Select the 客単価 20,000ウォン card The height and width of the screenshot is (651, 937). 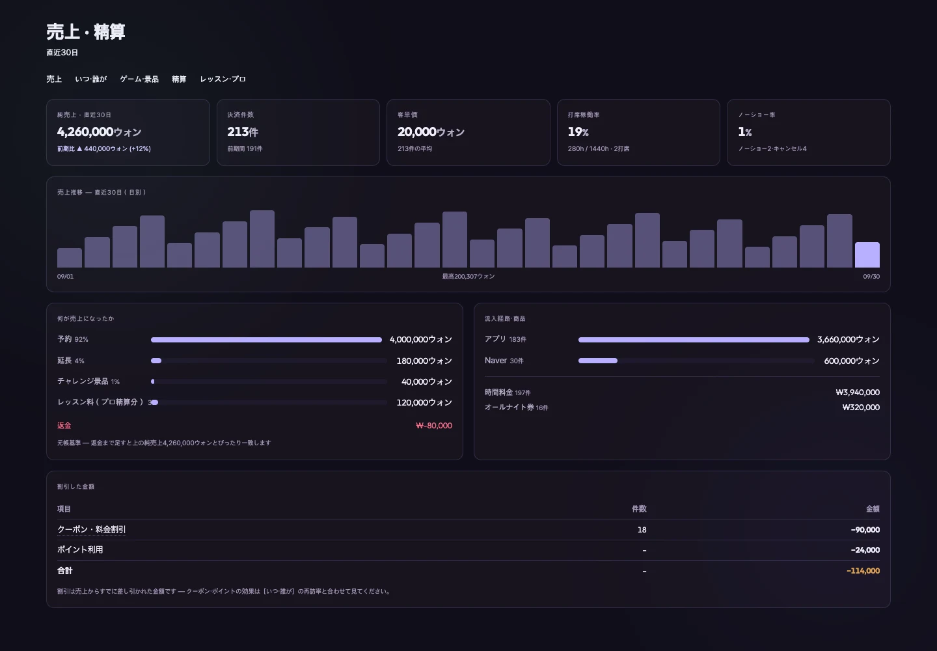coord(468,132)
